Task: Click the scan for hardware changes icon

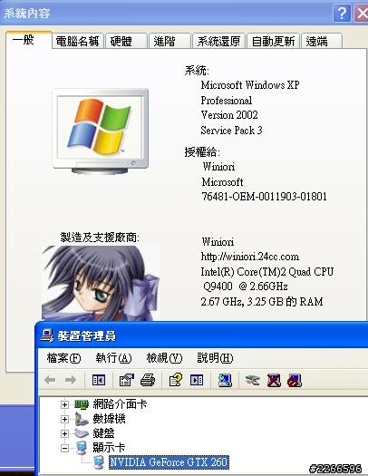Action: [x=225, y=380]
